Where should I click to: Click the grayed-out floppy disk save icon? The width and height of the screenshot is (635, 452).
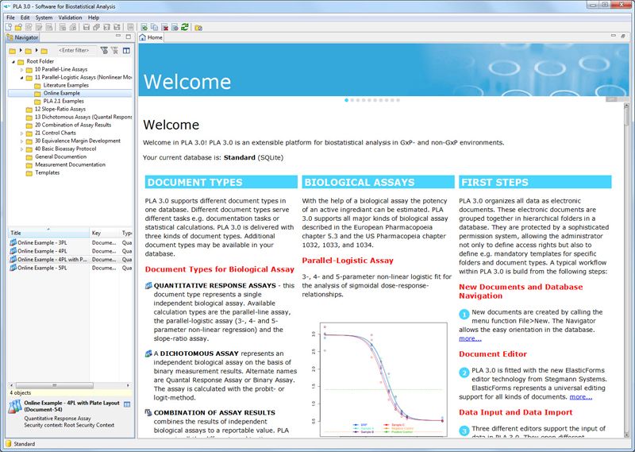pyautogui.click(x=87, y=27)
